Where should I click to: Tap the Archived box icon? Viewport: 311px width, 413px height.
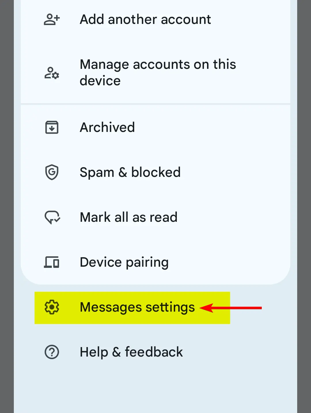(x=52, y=127)
